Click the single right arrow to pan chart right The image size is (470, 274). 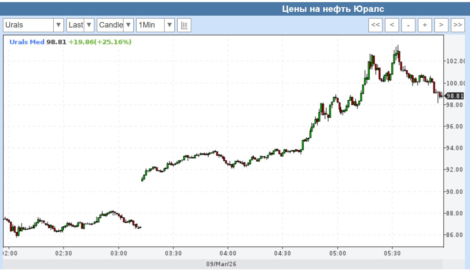point(441,25)
